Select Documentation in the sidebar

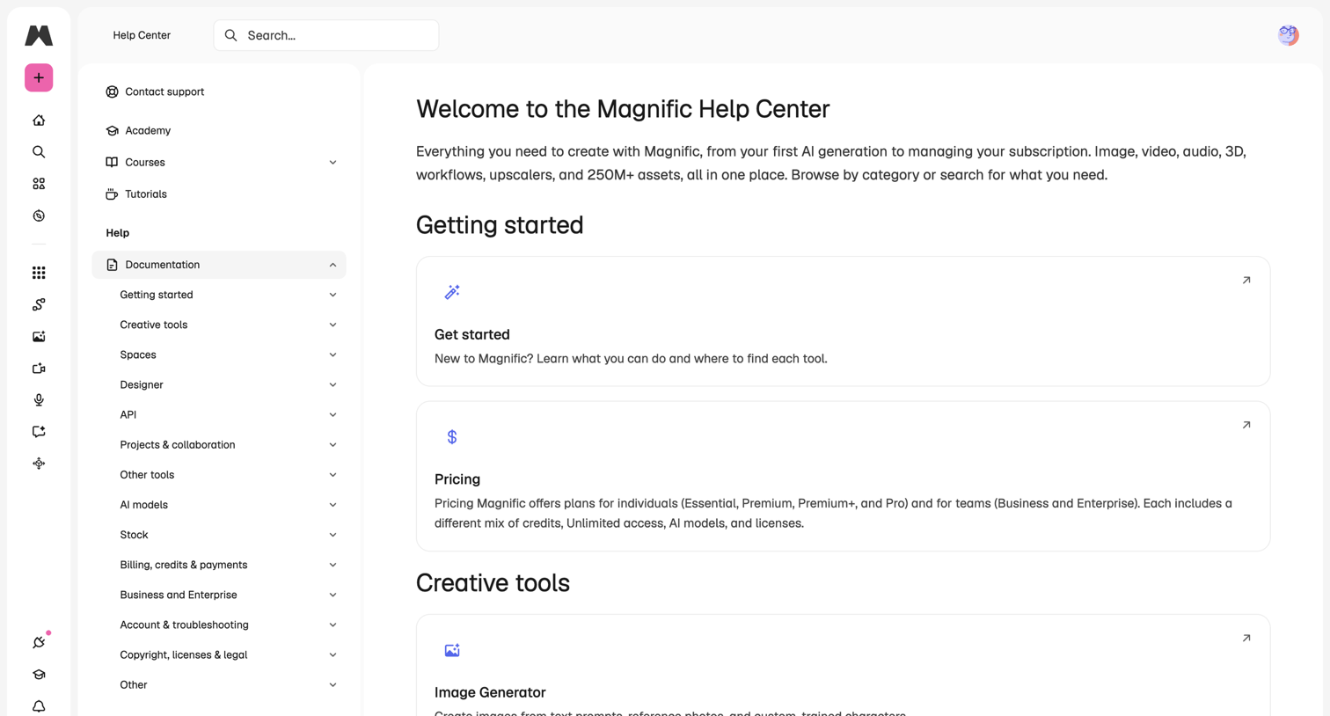(219, 265)
